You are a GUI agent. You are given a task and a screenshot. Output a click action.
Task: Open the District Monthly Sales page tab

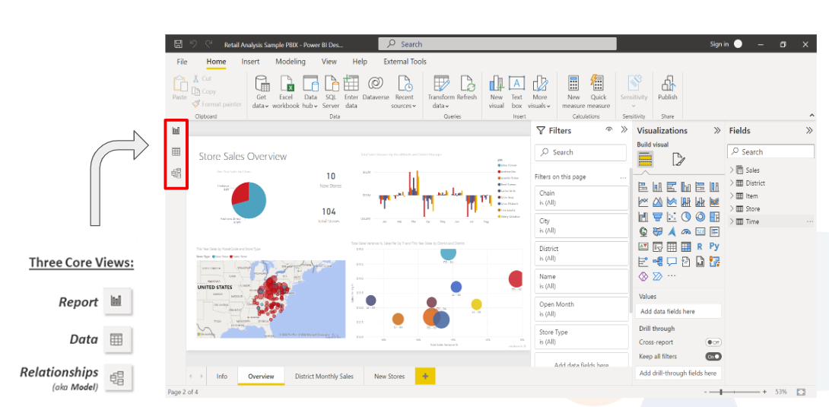pos(324,377)
